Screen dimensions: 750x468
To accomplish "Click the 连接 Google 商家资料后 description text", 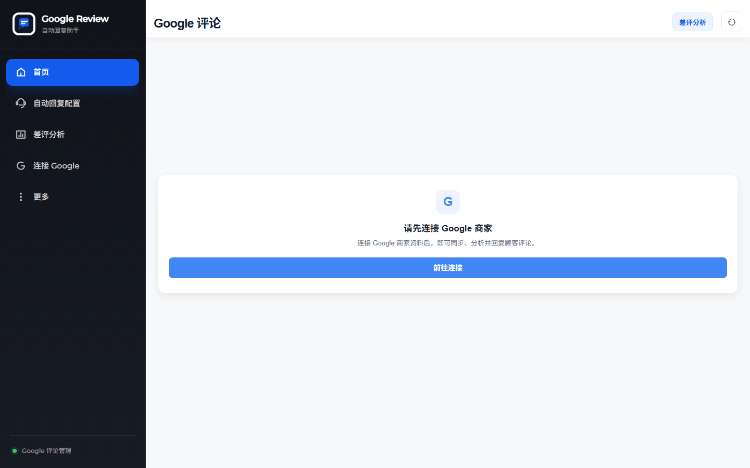I will pos(448,243).
